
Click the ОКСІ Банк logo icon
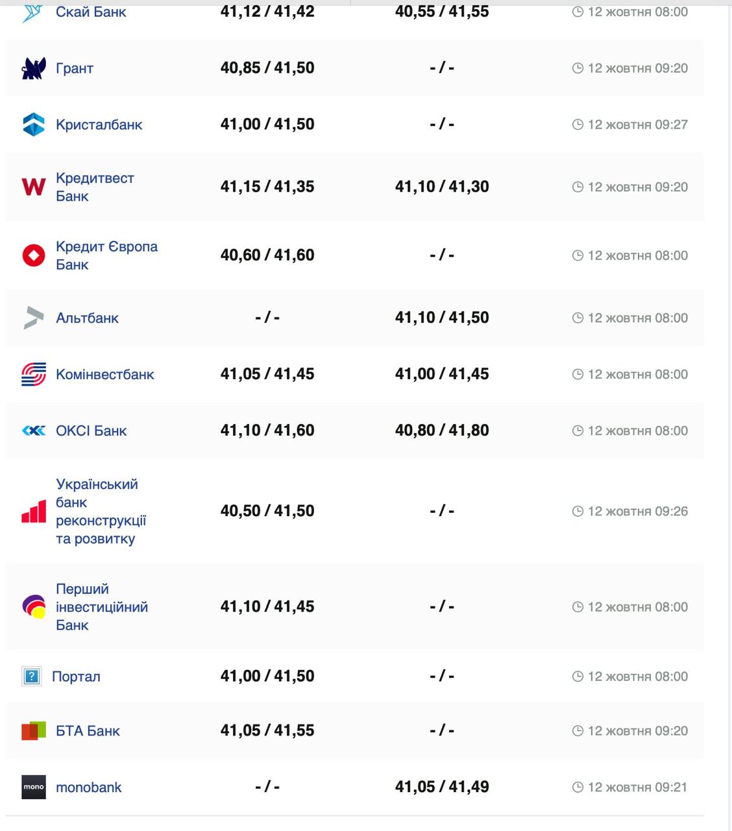34,430
